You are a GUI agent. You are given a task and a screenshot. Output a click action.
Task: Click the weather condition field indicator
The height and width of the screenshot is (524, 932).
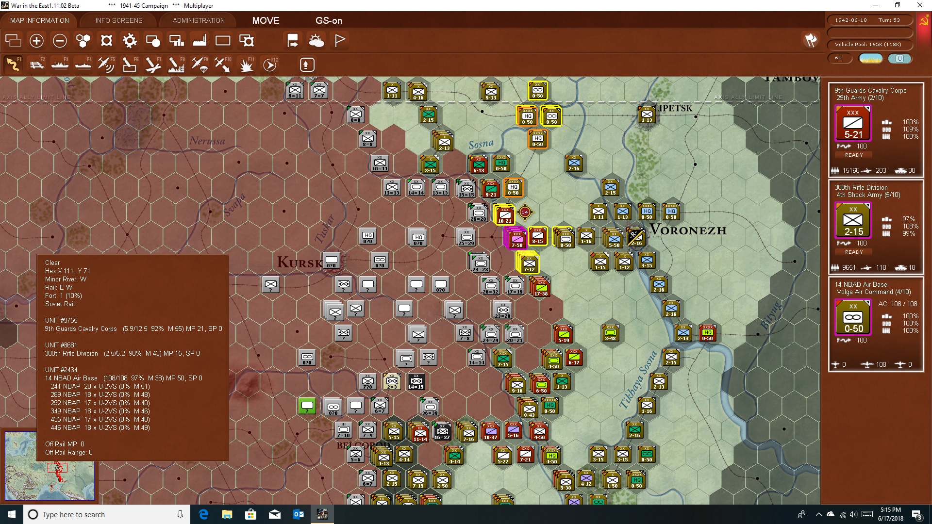click(871, 58)
